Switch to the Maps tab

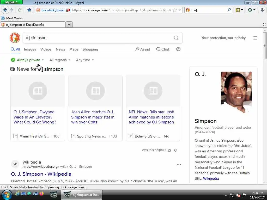74,49
